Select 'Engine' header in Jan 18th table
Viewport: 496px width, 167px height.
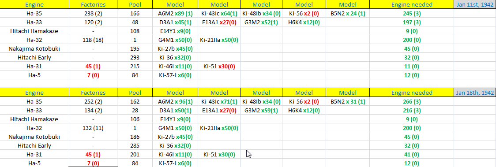[x=34, y=93]
